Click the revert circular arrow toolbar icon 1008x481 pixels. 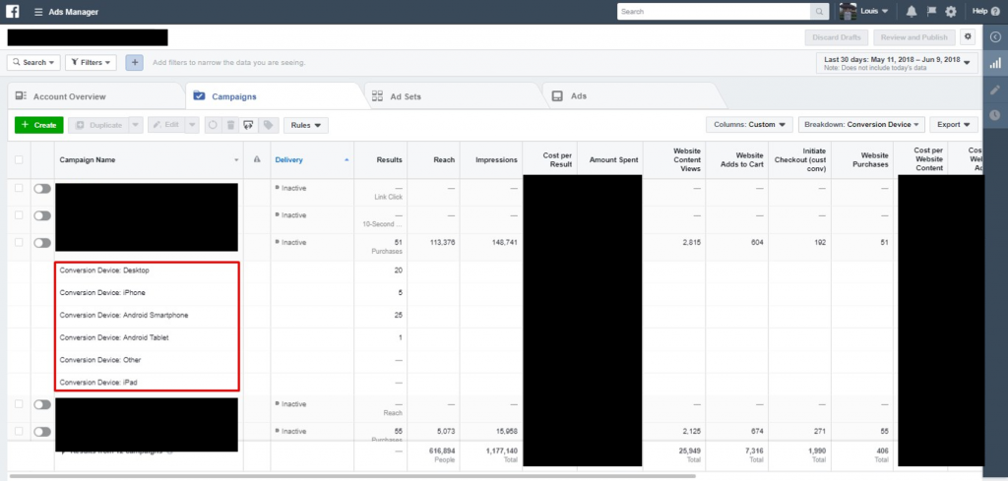coord(214,125)
